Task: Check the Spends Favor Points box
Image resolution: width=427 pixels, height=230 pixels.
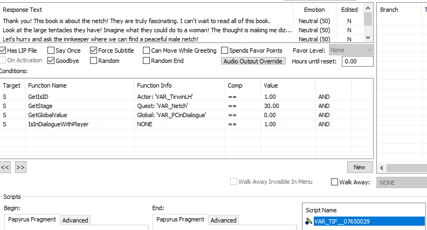Action: click(224, 50)
